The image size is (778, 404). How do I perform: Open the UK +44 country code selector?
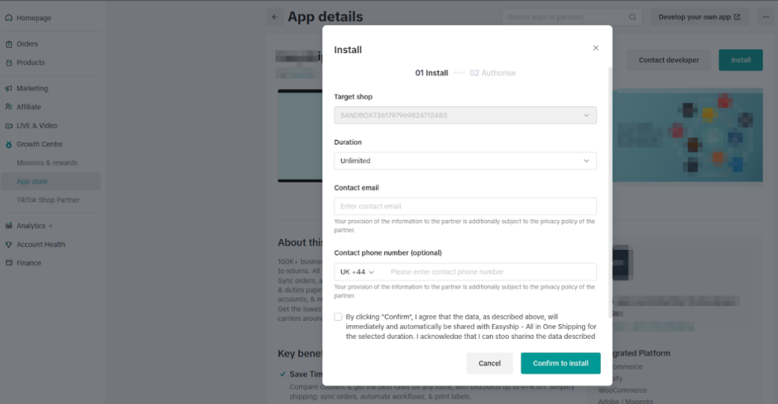(357, 272)
